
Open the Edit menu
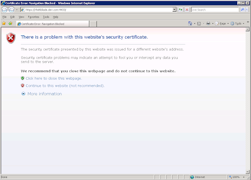pyautogui.click(x=13, y=17)
